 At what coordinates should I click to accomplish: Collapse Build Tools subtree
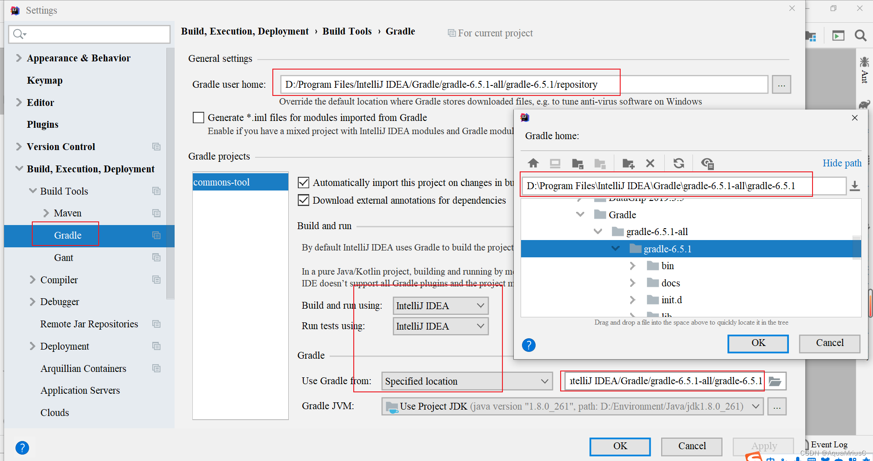(x=33, y=191)
